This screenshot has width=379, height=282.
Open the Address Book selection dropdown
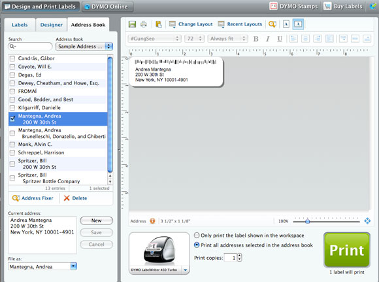point(84,46)
